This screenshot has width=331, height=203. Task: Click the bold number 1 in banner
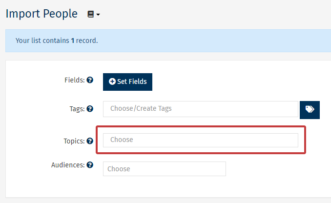coord(73,41)
